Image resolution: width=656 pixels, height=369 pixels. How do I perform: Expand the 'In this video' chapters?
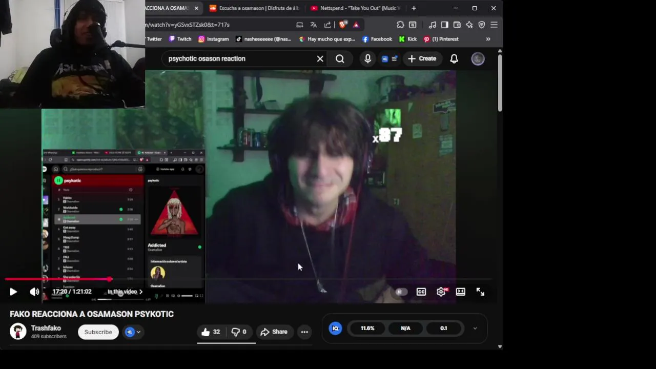pos(125,292)
